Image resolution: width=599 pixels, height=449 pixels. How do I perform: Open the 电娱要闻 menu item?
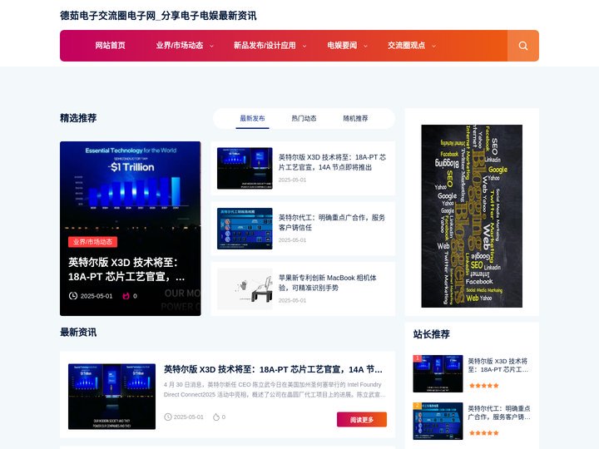tap(342, 46)
